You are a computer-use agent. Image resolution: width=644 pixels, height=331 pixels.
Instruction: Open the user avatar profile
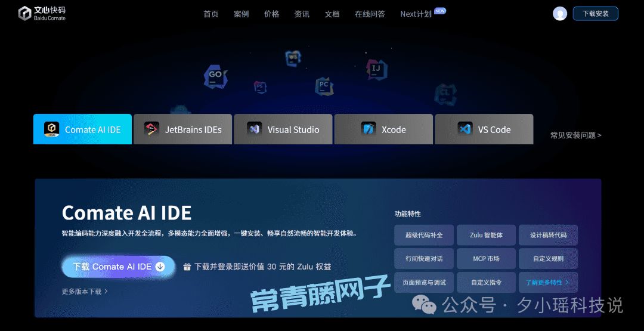click(560, 14)
